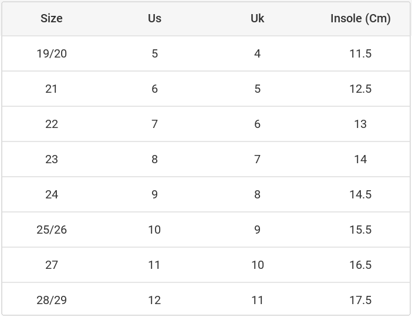This screenshot has height=317, width=412.
Task: Select the 27 size cell
Action: [x=52, y=265]
